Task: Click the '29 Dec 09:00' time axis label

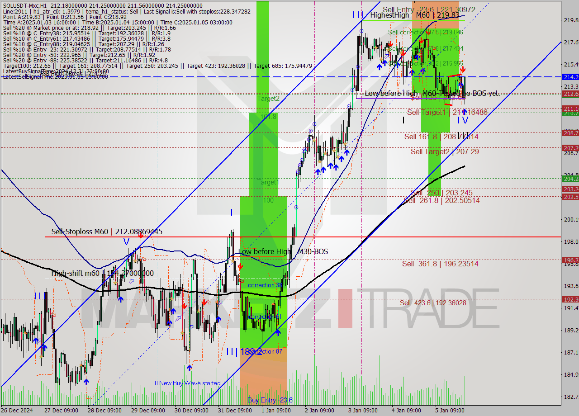Action: 148,411
